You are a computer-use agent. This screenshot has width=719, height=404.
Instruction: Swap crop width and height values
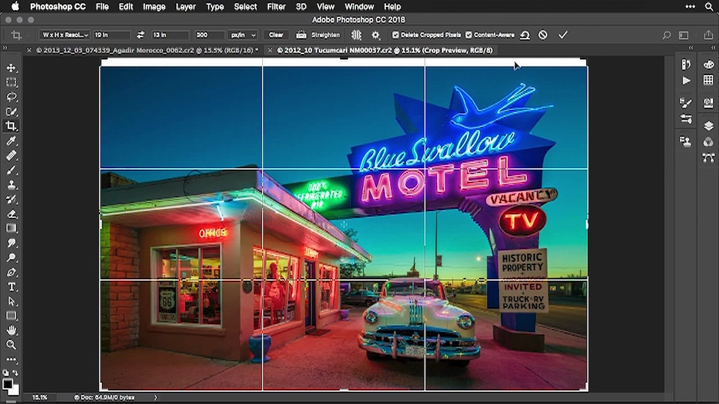tap(140, 35)
